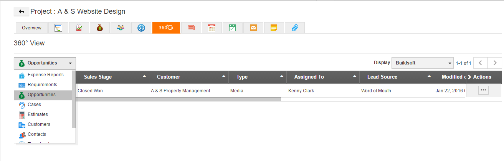The image size is (504, 161).
Task: Expand the Actions column chevron
Action: [469, 77]
